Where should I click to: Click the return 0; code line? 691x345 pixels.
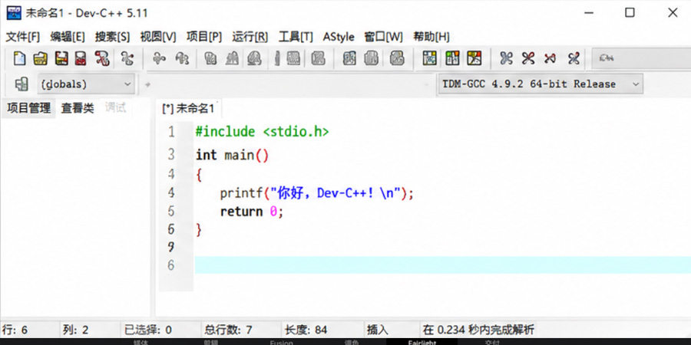click(x=252, y=212)
